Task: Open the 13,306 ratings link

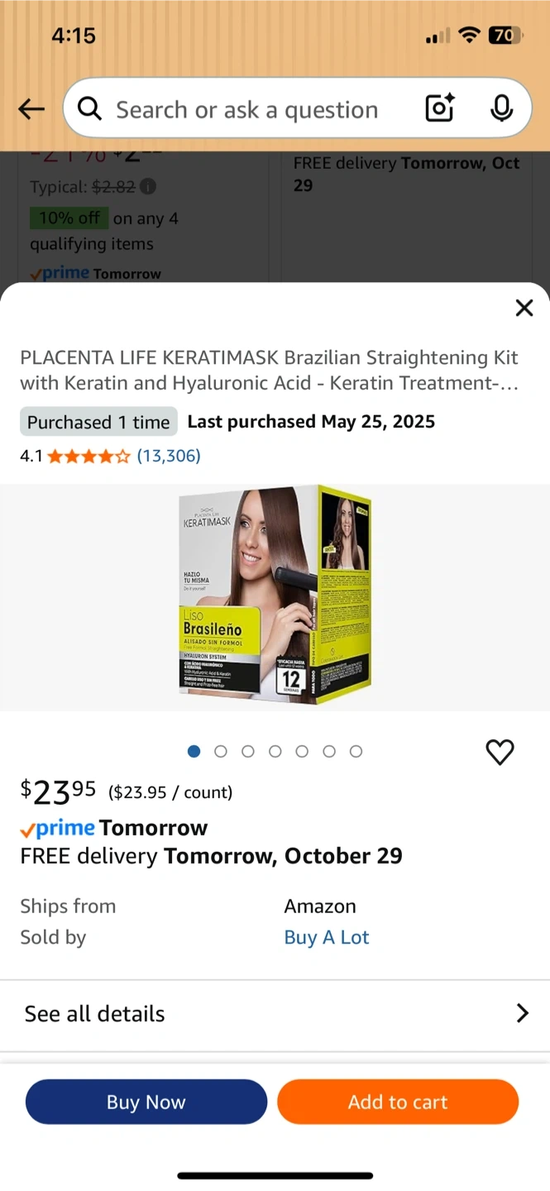Action: coord(169,456)
